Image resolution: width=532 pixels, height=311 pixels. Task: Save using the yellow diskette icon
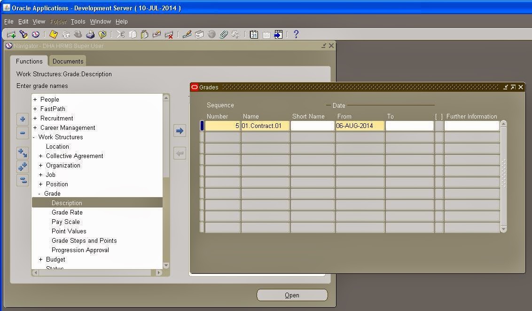point(54,34)
